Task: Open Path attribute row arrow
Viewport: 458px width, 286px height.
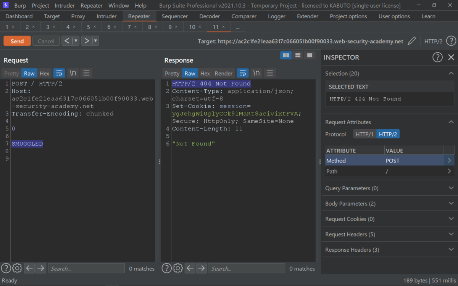Action: (x=449, y=171)
